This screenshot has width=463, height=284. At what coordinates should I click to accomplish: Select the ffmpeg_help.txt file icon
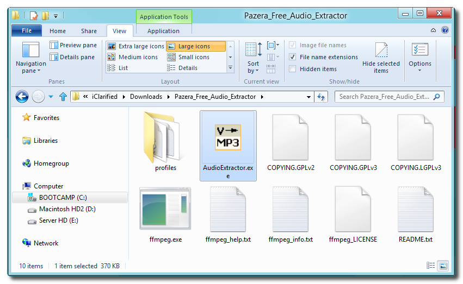pos(228,209)
